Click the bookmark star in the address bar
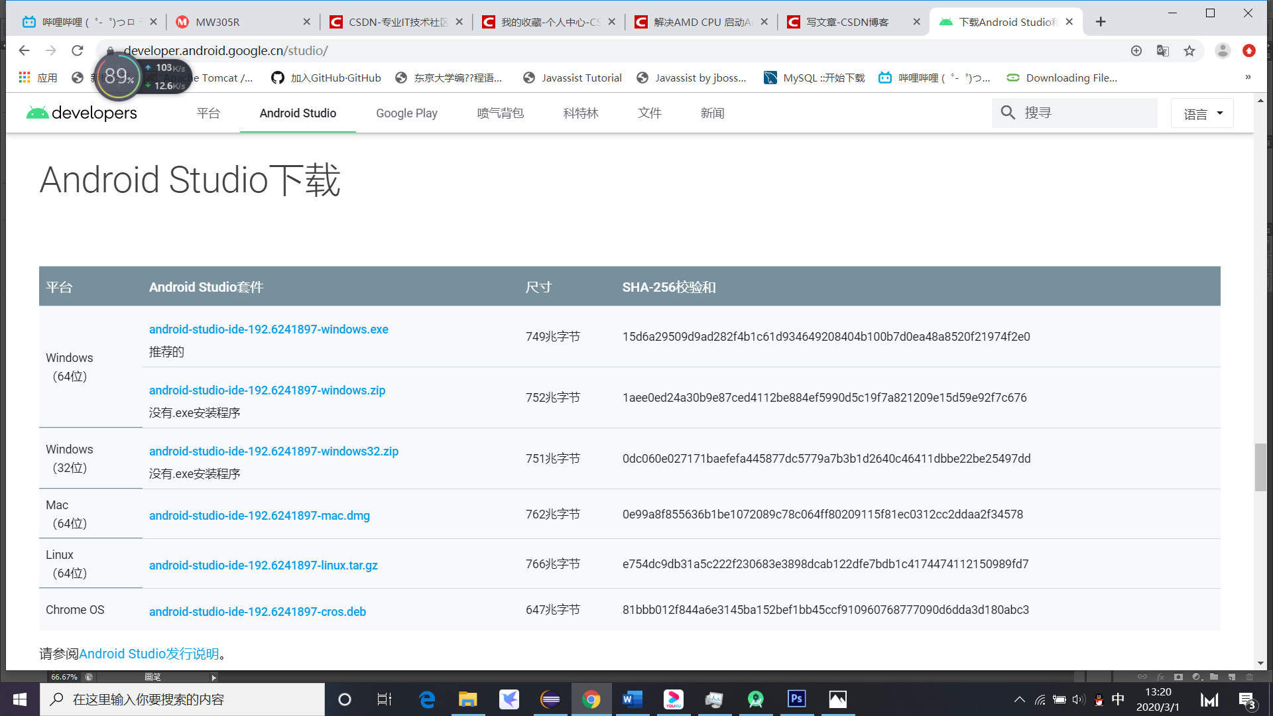This screenshot has height=716, width=1273. point(1189,50)
